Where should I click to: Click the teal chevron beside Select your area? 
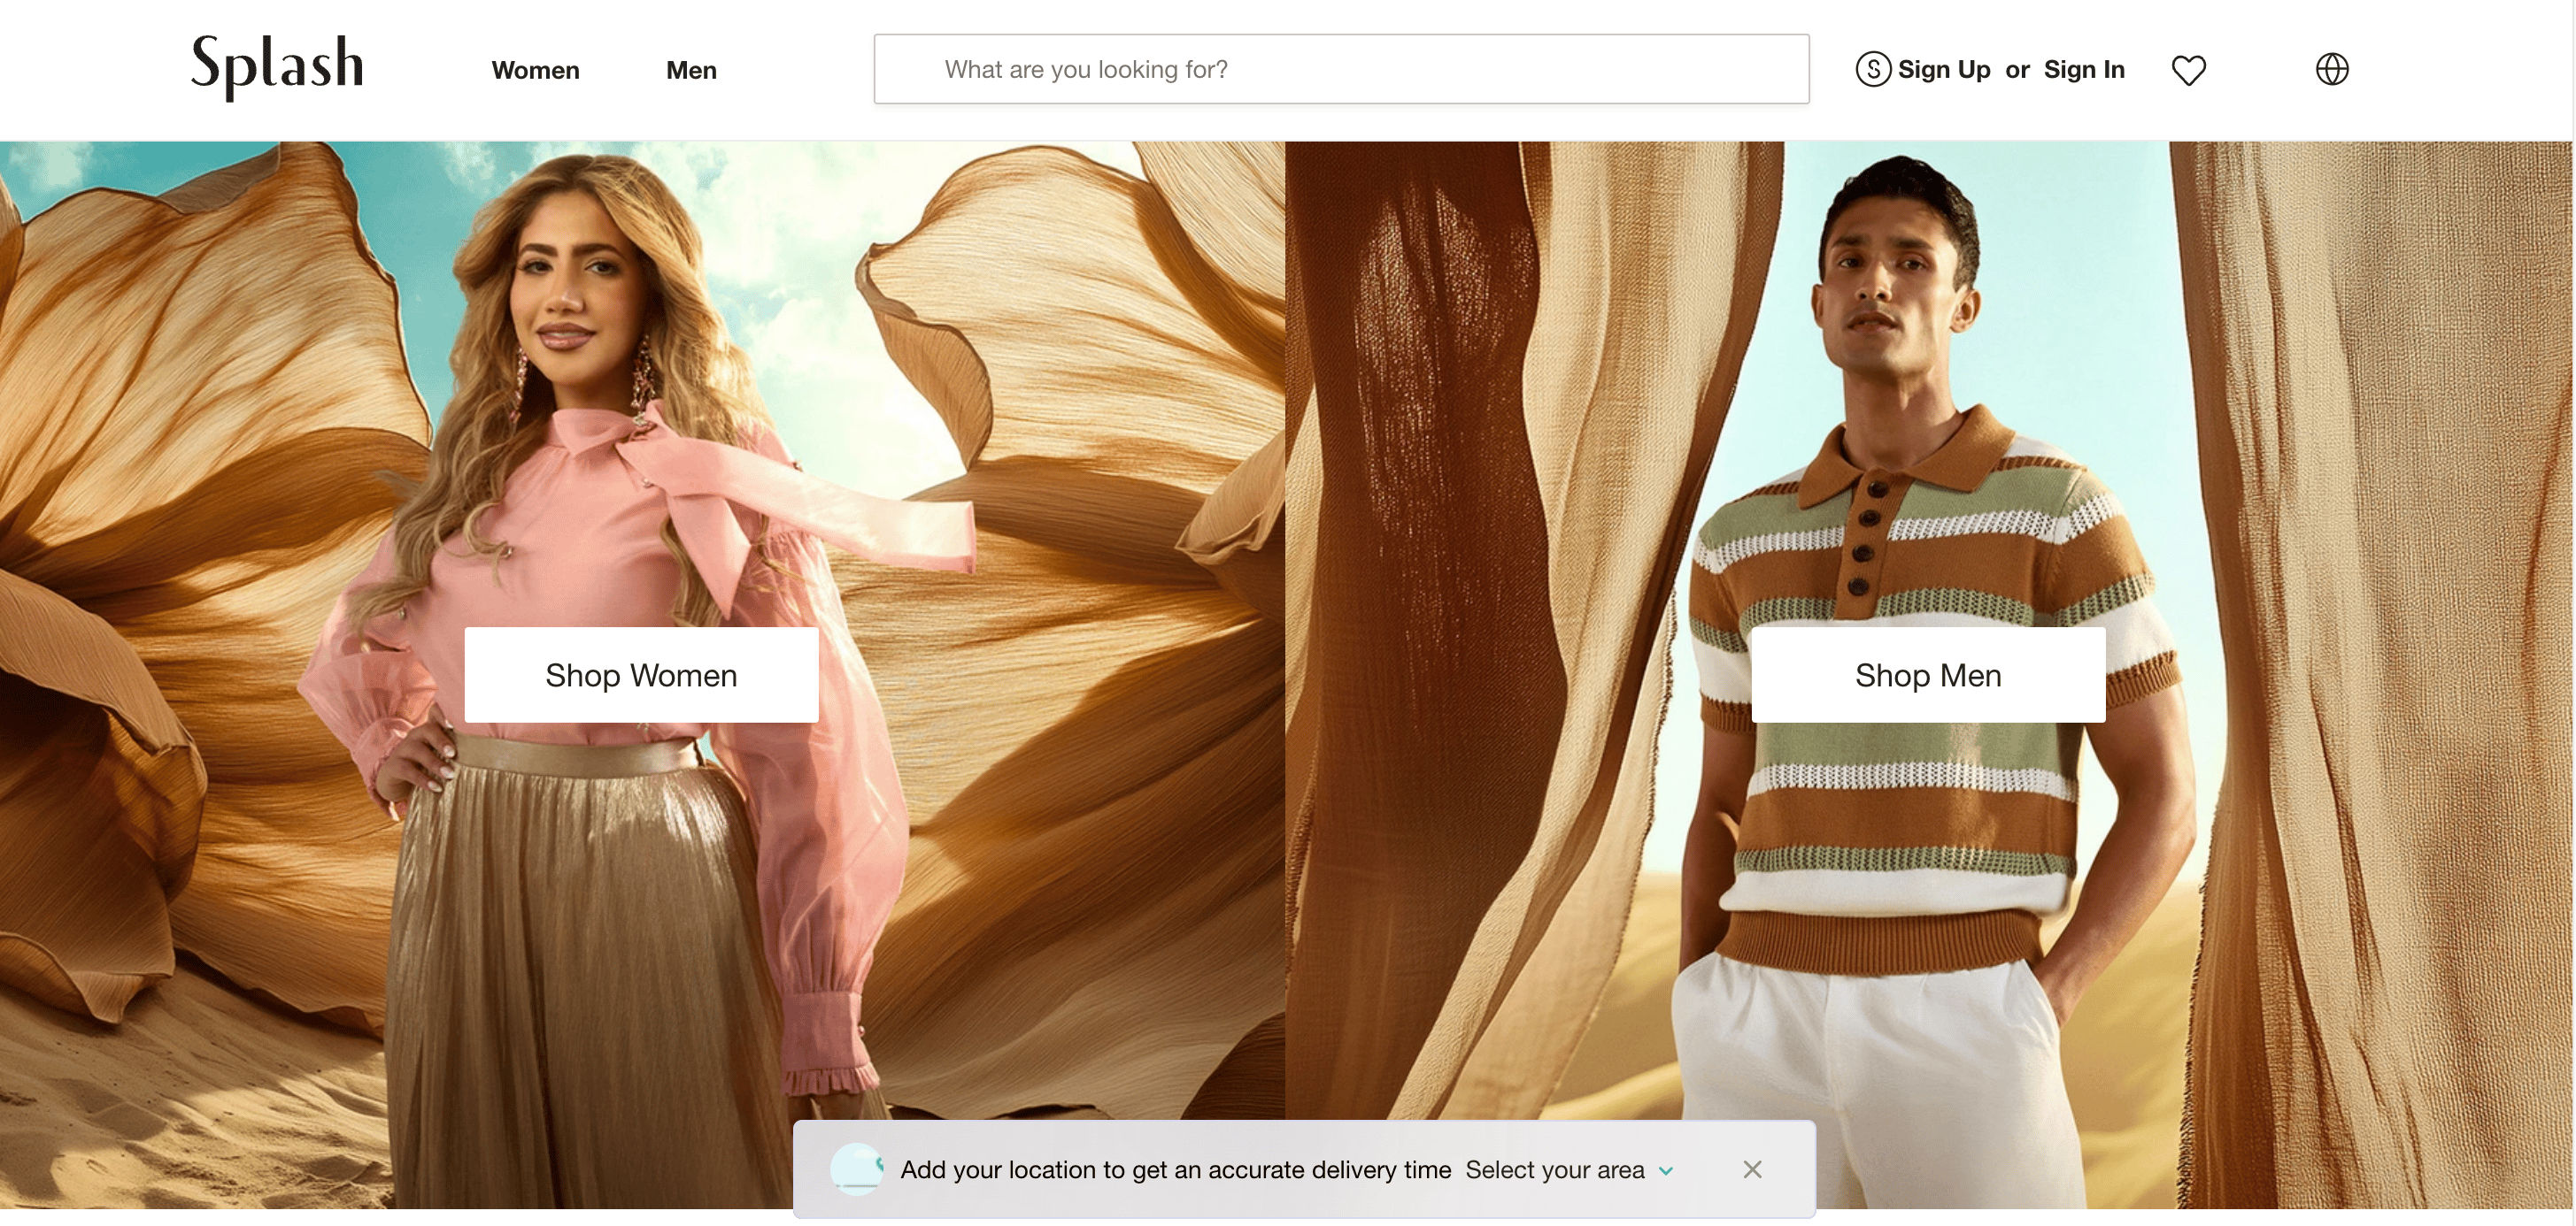tap(1666, 1171)
